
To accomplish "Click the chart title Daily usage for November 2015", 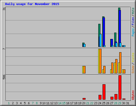I will coord(32,4).
